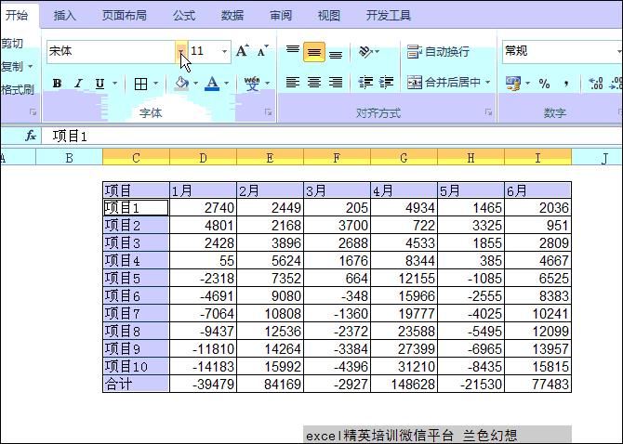Select cell with value 148628
The height and width of the screenshot is (444, 623).
tap(404, 384)
